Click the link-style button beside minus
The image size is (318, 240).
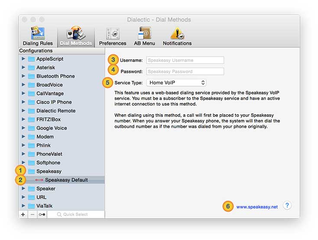point(42,214)
